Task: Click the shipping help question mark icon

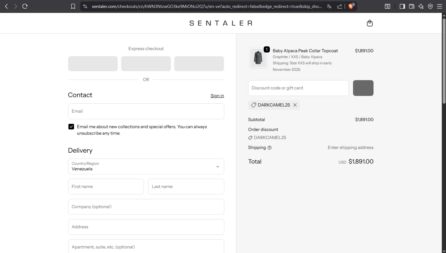Action: pos(269,148)
